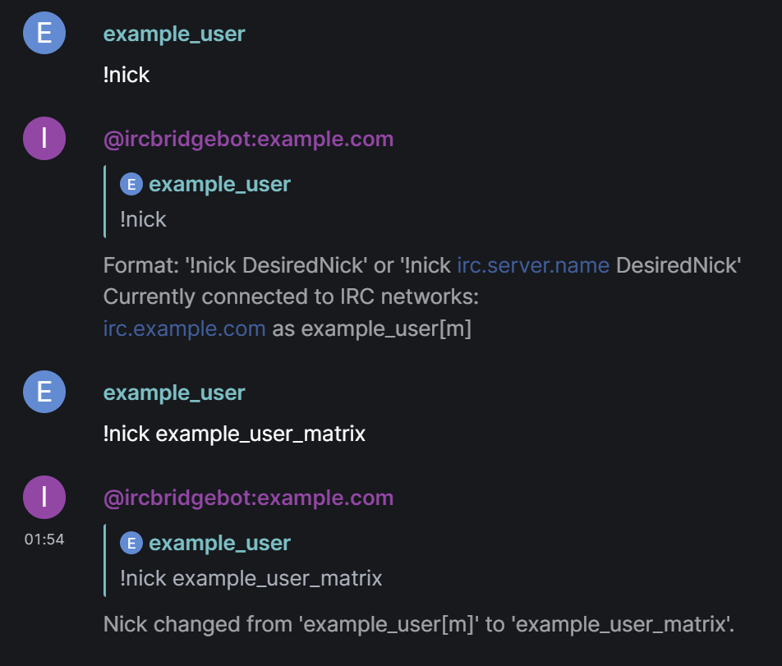This screenshot has height=666, width=782.
Task: Click top example_user sender name
Action: [174, 34]
